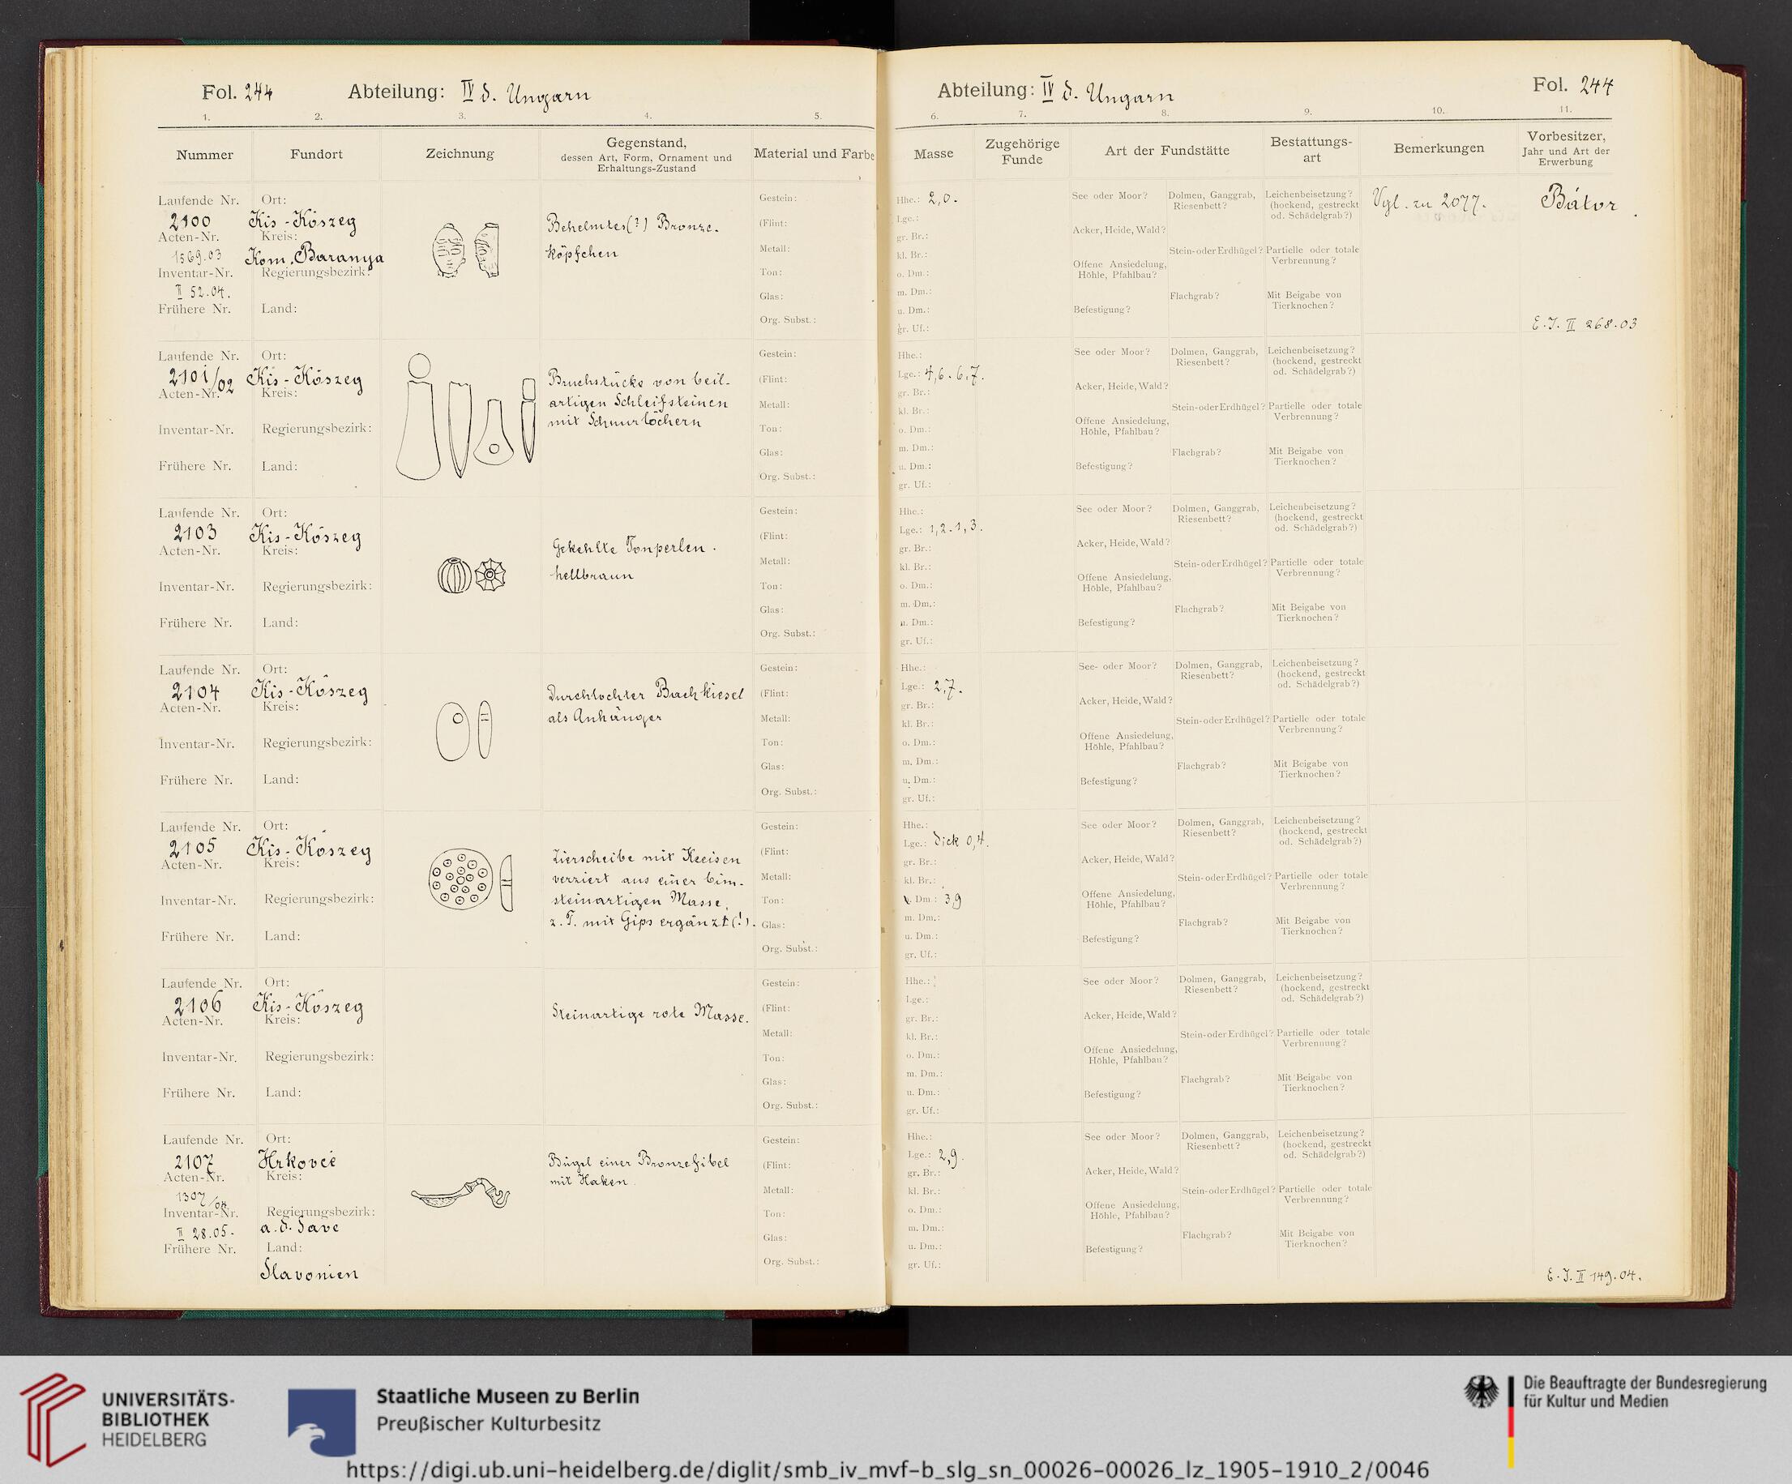The height and width of the screenshot is (1484, 1792).
Task: Click the handwritten number 2104
Action: point(195,691)
